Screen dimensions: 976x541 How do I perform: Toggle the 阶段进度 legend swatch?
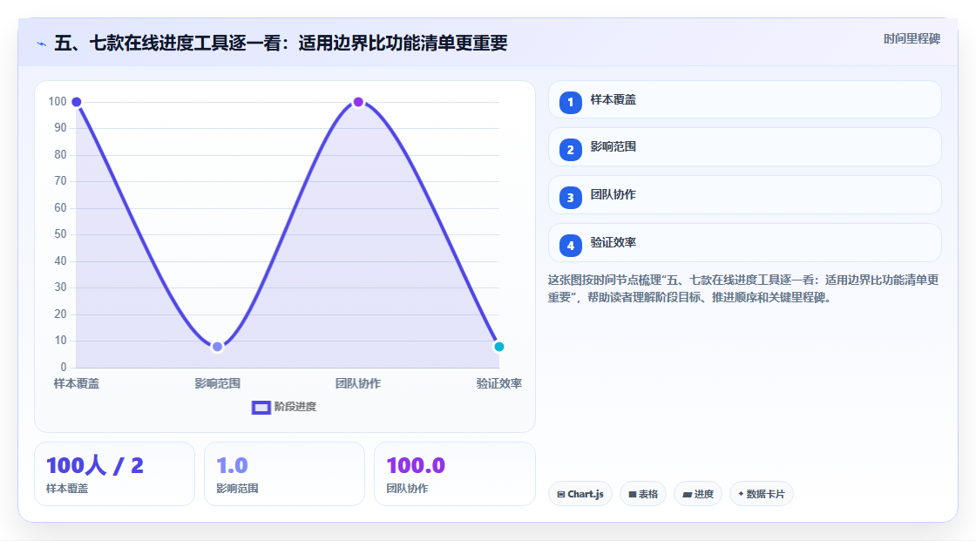(x=261, y=408)
